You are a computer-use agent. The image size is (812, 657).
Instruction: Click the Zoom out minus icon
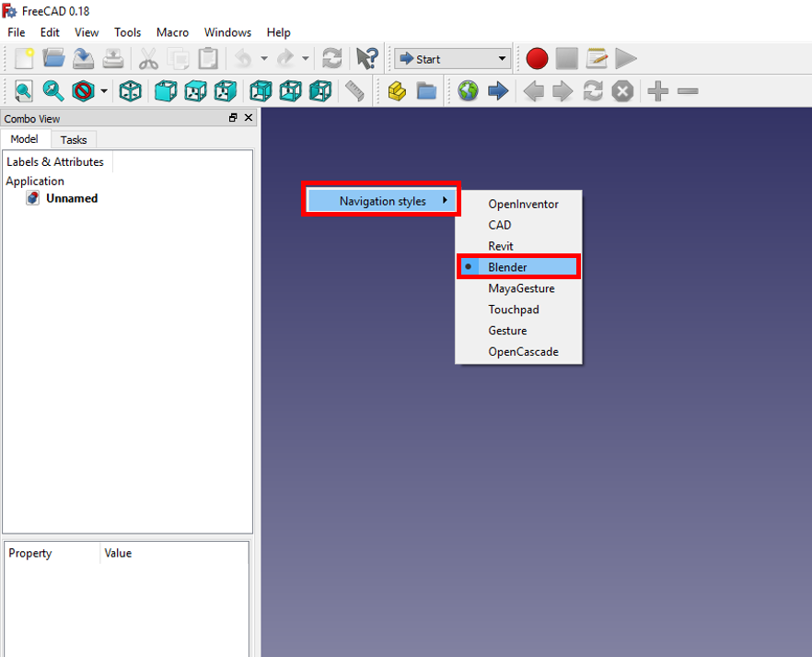pos(688,91)
